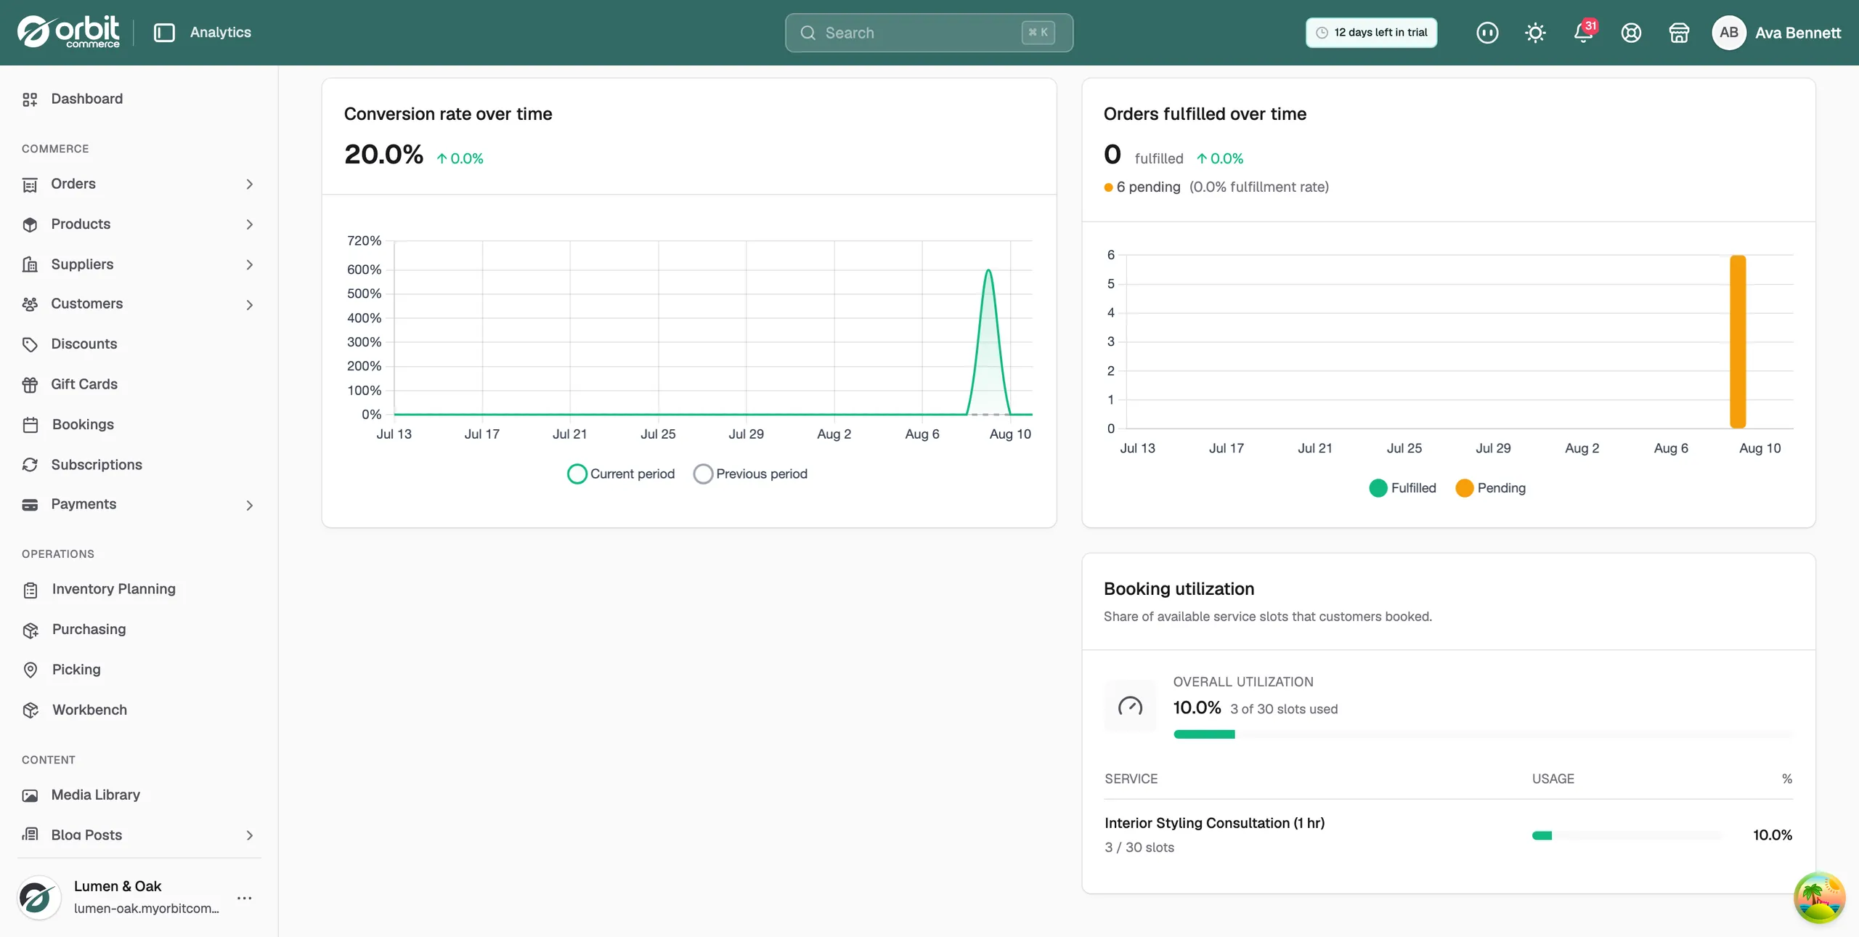Click the Interior Styling Consultation (1 hr) row
This screenshot has width=1859, height=937.
coord(1448,835)
